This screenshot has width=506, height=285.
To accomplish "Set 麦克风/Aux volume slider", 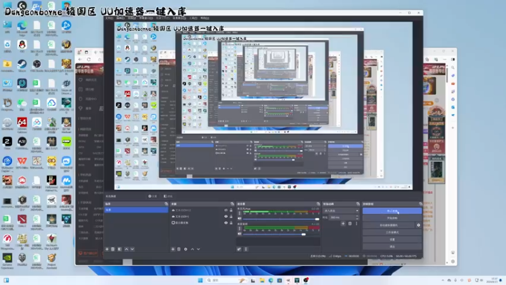I will [281, 219].
